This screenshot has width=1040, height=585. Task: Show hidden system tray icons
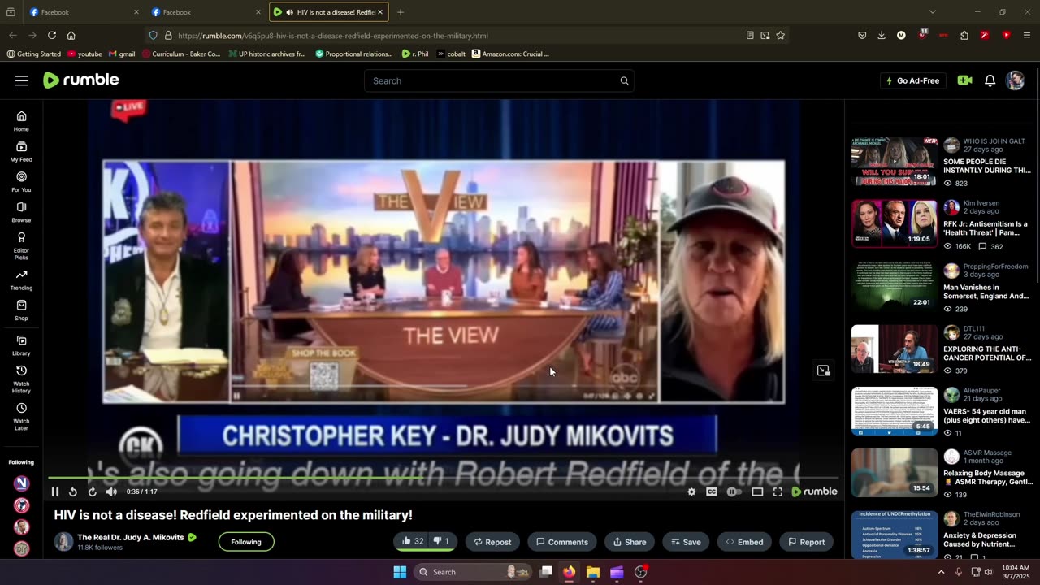pyautogui.click(x=941, y=572)
